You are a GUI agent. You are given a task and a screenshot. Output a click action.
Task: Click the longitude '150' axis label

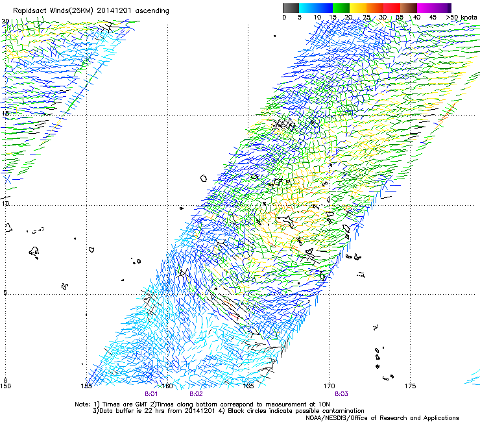pos(5,386)
